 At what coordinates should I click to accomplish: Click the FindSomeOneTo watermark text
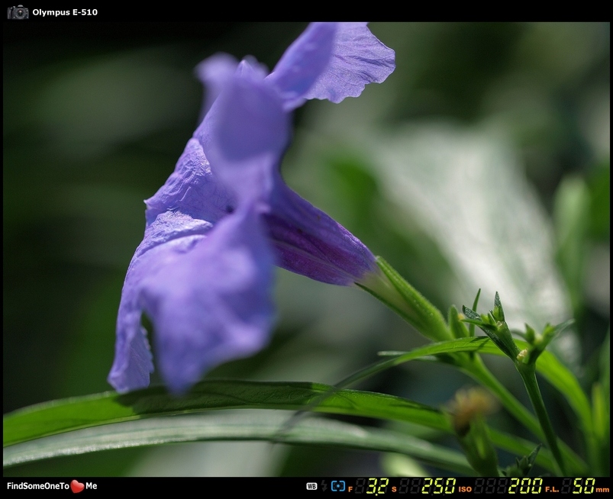38,486
